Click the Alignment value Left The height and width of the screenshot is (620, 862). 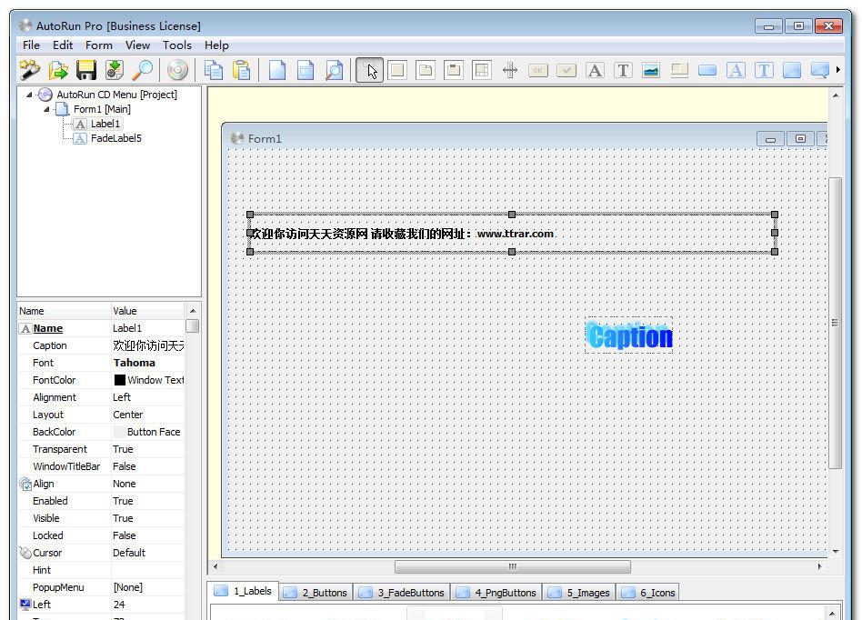(148, 397)
